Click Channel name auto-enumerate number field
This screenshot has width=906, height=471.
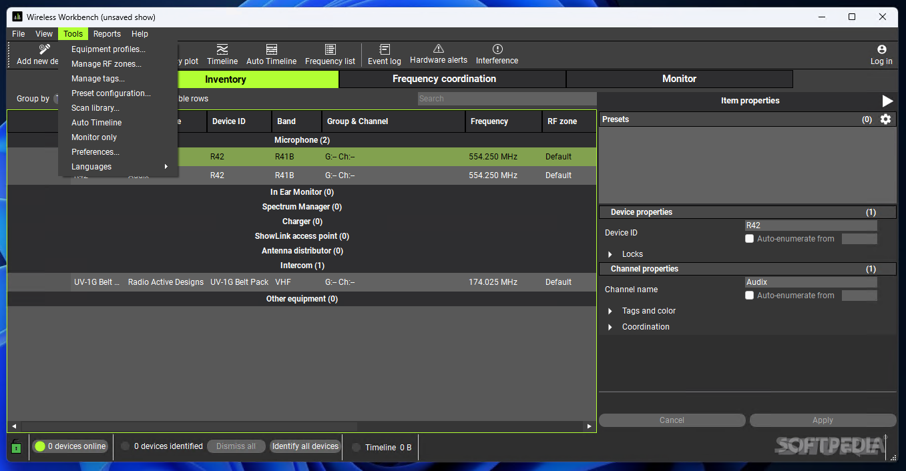(x=859, y=296)
